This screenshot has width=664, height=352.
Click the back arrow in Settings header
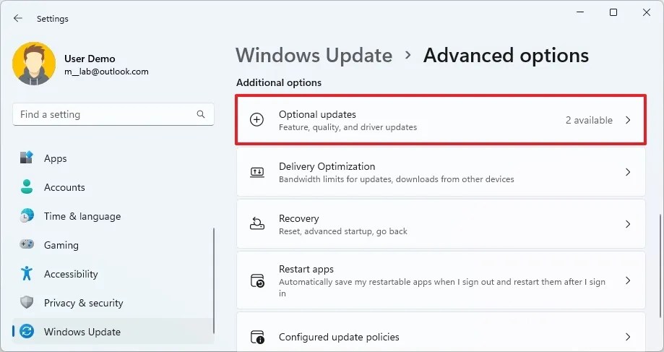[18, 18]
